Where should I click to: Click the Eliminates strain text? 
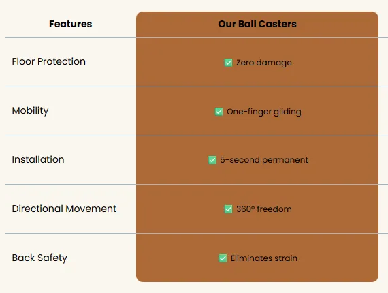[264, 258]
